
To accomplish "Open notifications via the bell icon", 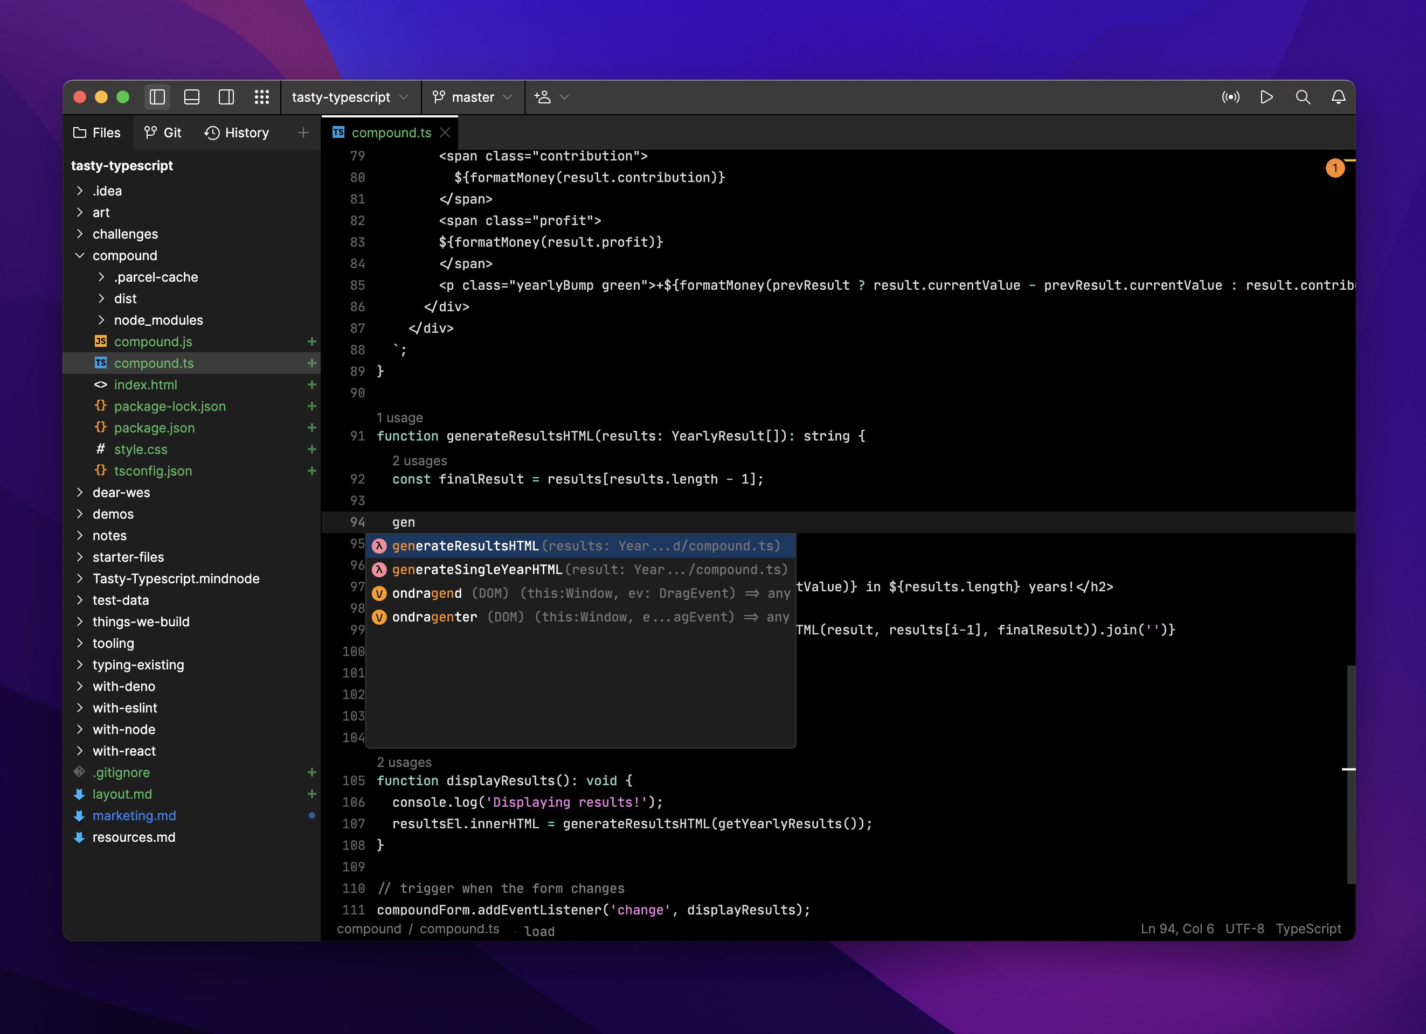I will point(1338,97).
